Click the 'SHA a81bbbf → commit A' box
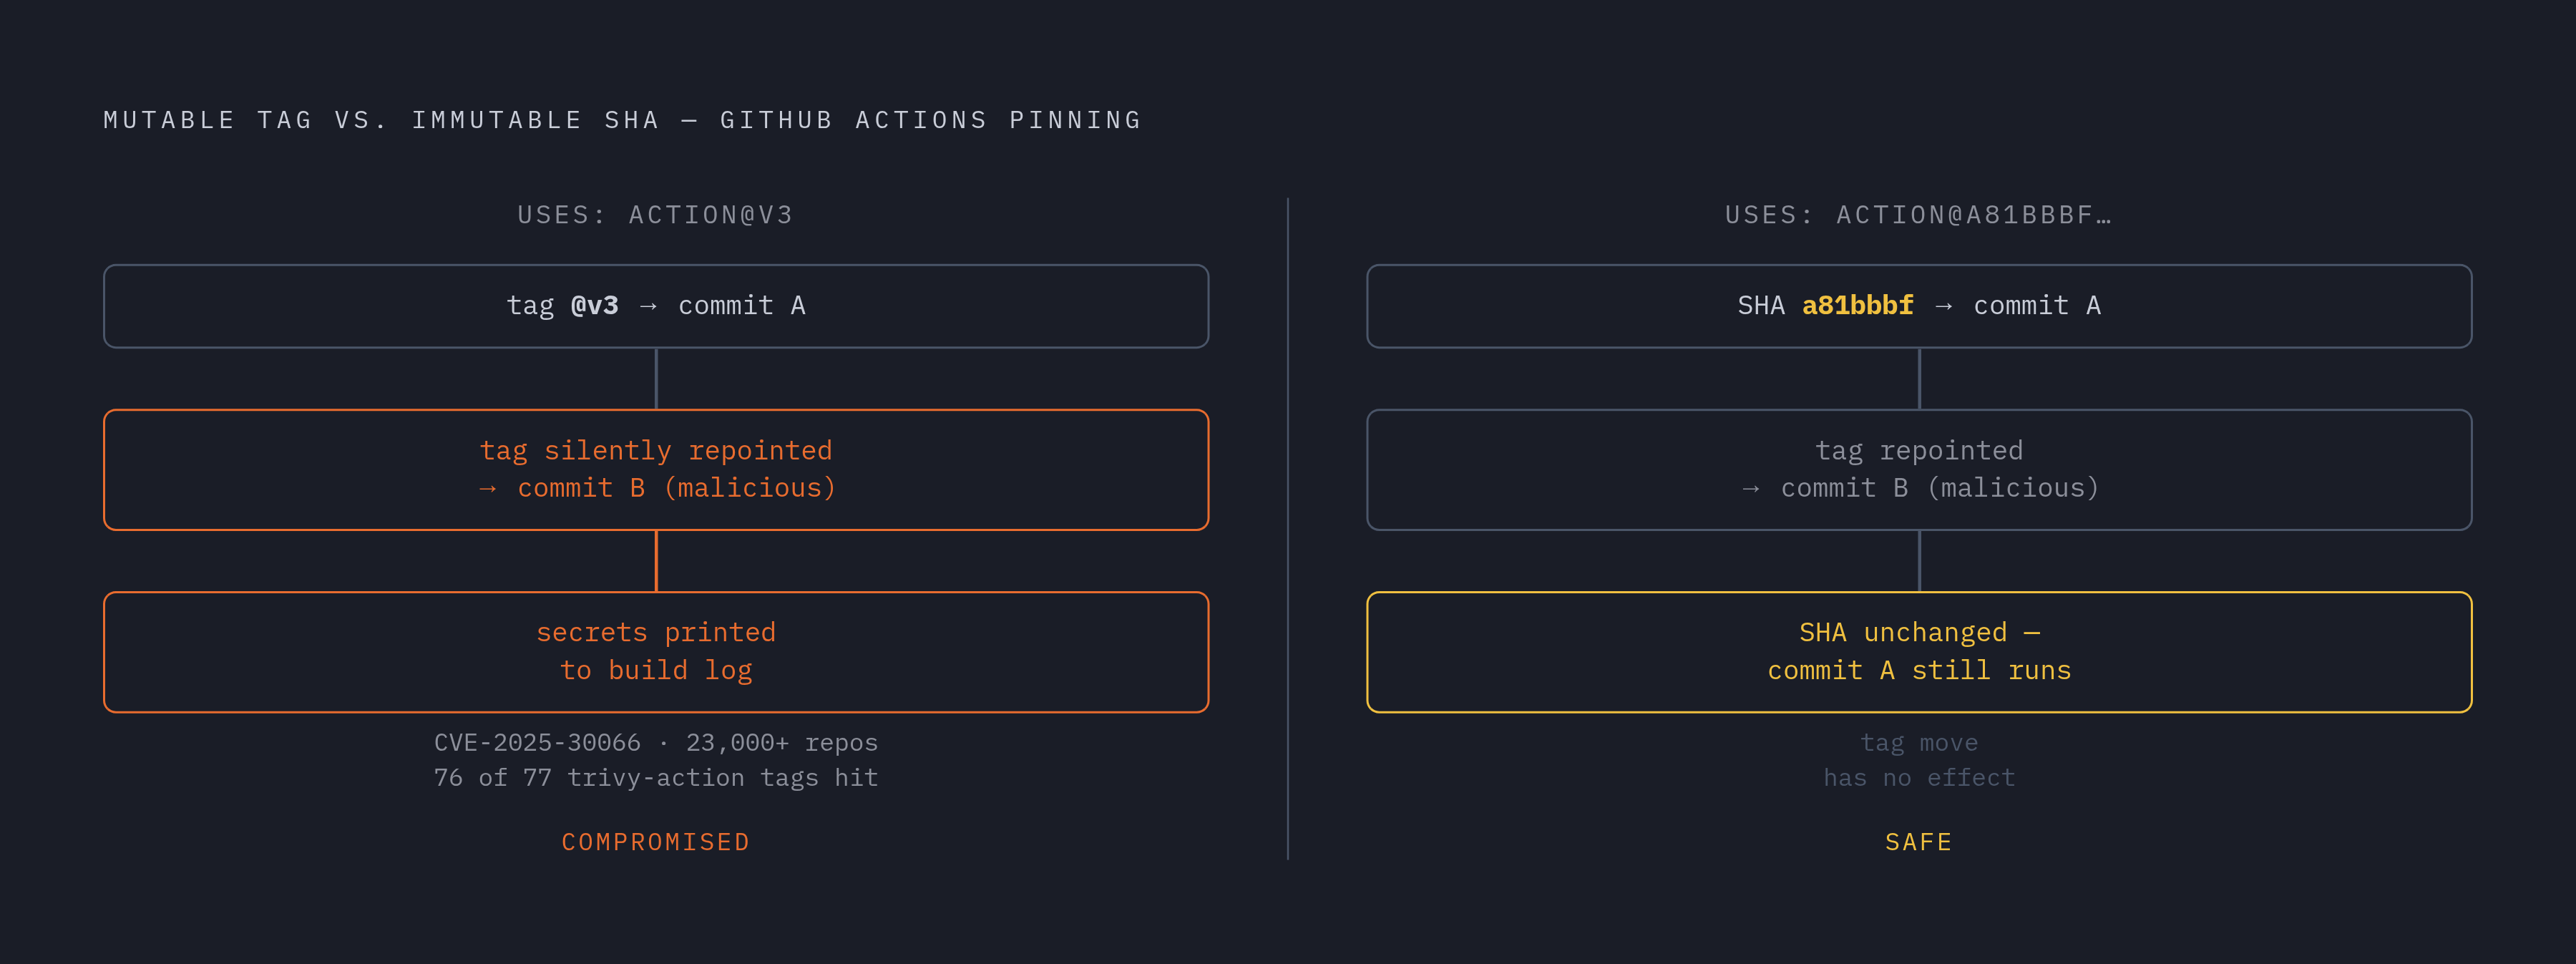Image resolution: width=2576 pixels, height=964 pixels. coord(1919,306)
